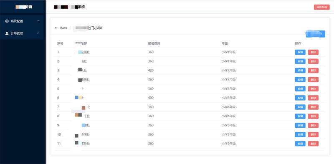This screenshot has height=164, width=334.
Task: Delete row 9 entry
Action: [313, 125]
